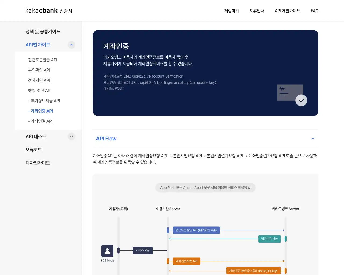This screenshot has width=344, height=275.
Task: Select 부가정보제공 API sub-item
Action: point(44,101)
